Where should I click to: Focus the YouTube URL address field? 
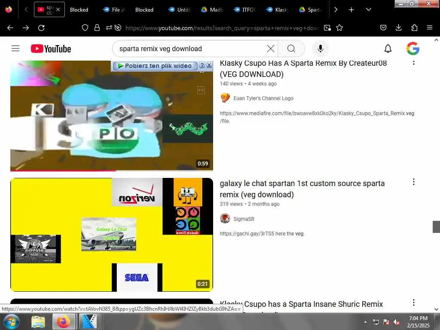pyautogui.click(x=222, y=28)
